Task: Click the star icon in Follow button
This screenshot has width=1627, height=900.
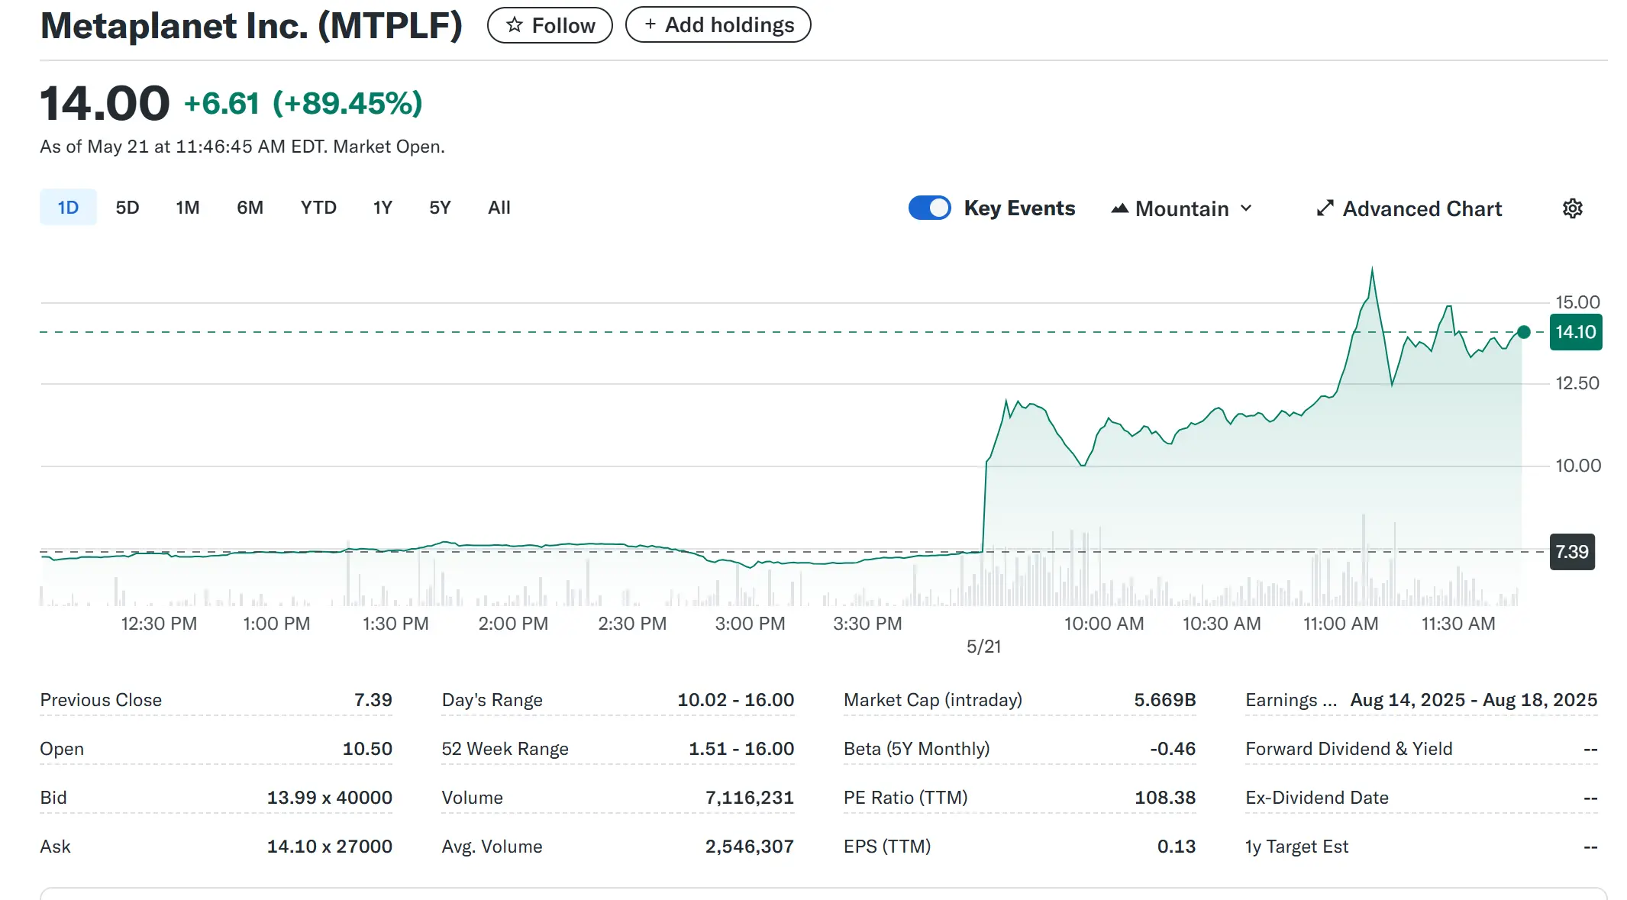Action: click(515, 25)
